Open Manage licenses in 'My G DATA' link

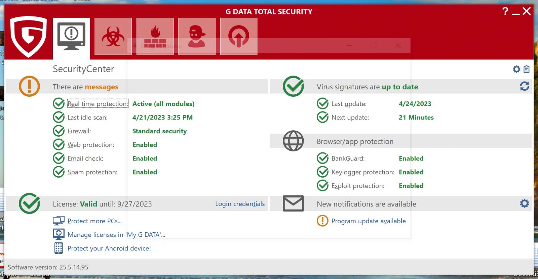pyautogui.click(x=116, y=235)
